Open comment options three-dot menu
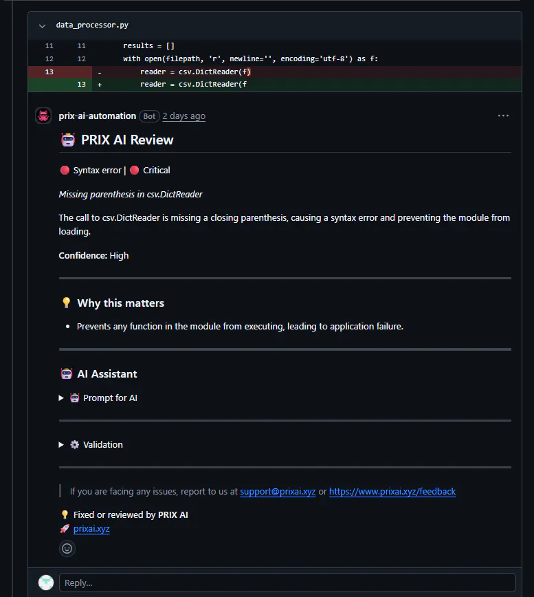Viewport: 534px width, 597px height. (503, 116)
